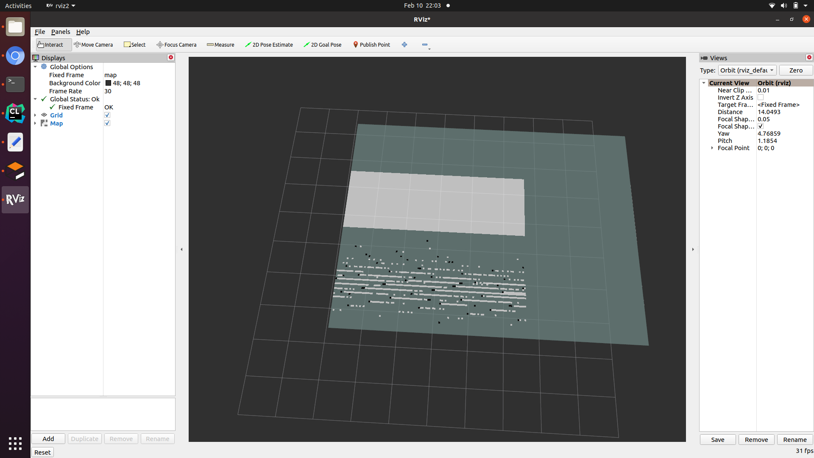814x458 pixels.
Task: Open the File menu
Action: [39, 31]
